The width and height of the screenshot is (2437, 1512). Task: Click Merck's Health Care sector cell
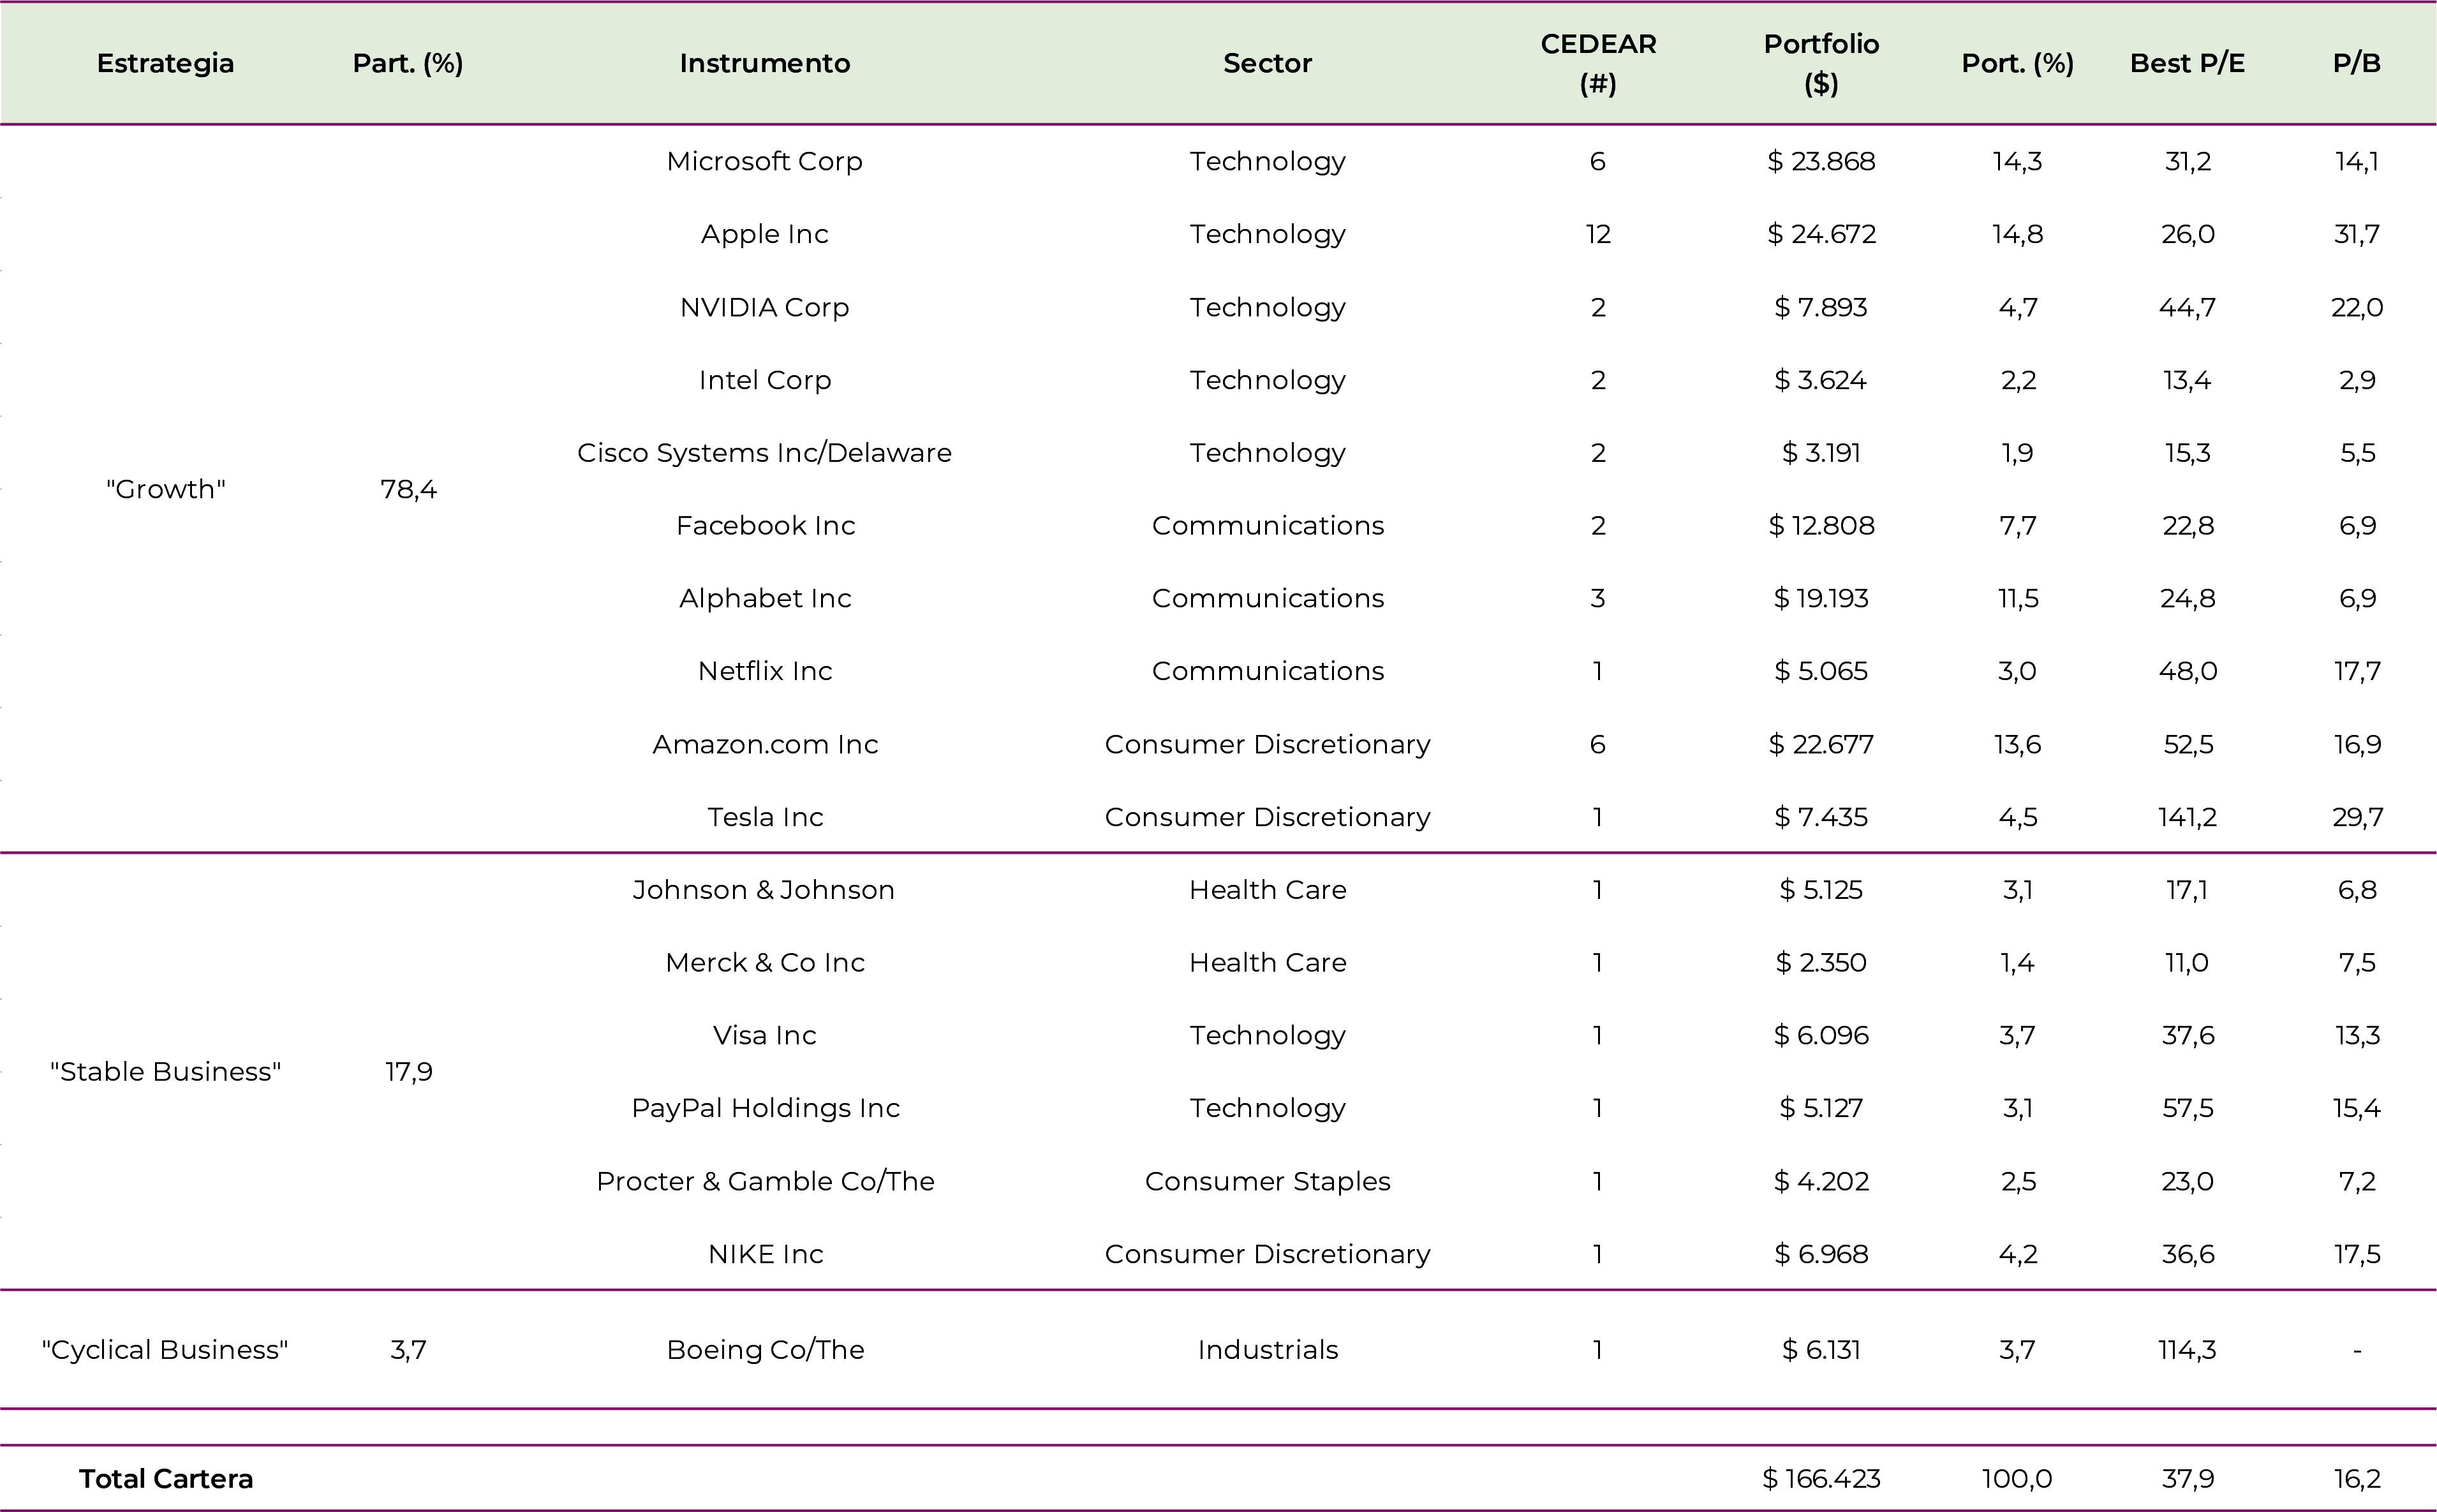[x=1267, y=963]
